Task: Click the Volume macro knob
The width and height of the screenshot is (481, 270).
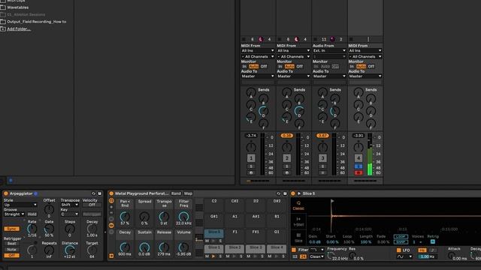Action: (183, 247)
